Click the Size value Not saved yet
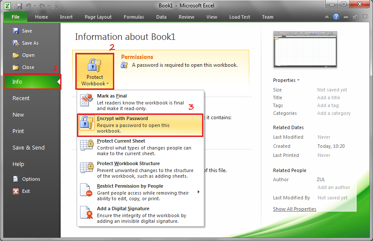This screenshot has width=373, height=241. (x=332, y=90)
